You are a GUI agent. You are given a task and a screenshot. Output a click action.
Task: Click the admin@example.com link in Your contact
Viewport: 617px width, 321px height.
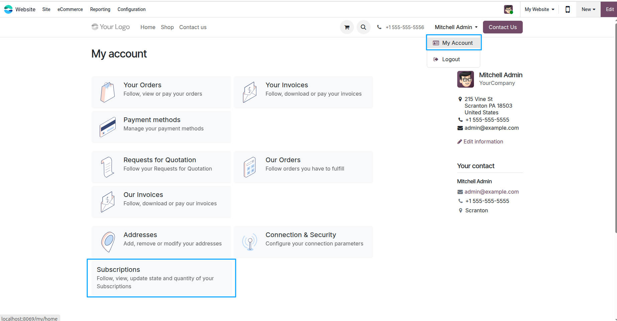point(491,192)
